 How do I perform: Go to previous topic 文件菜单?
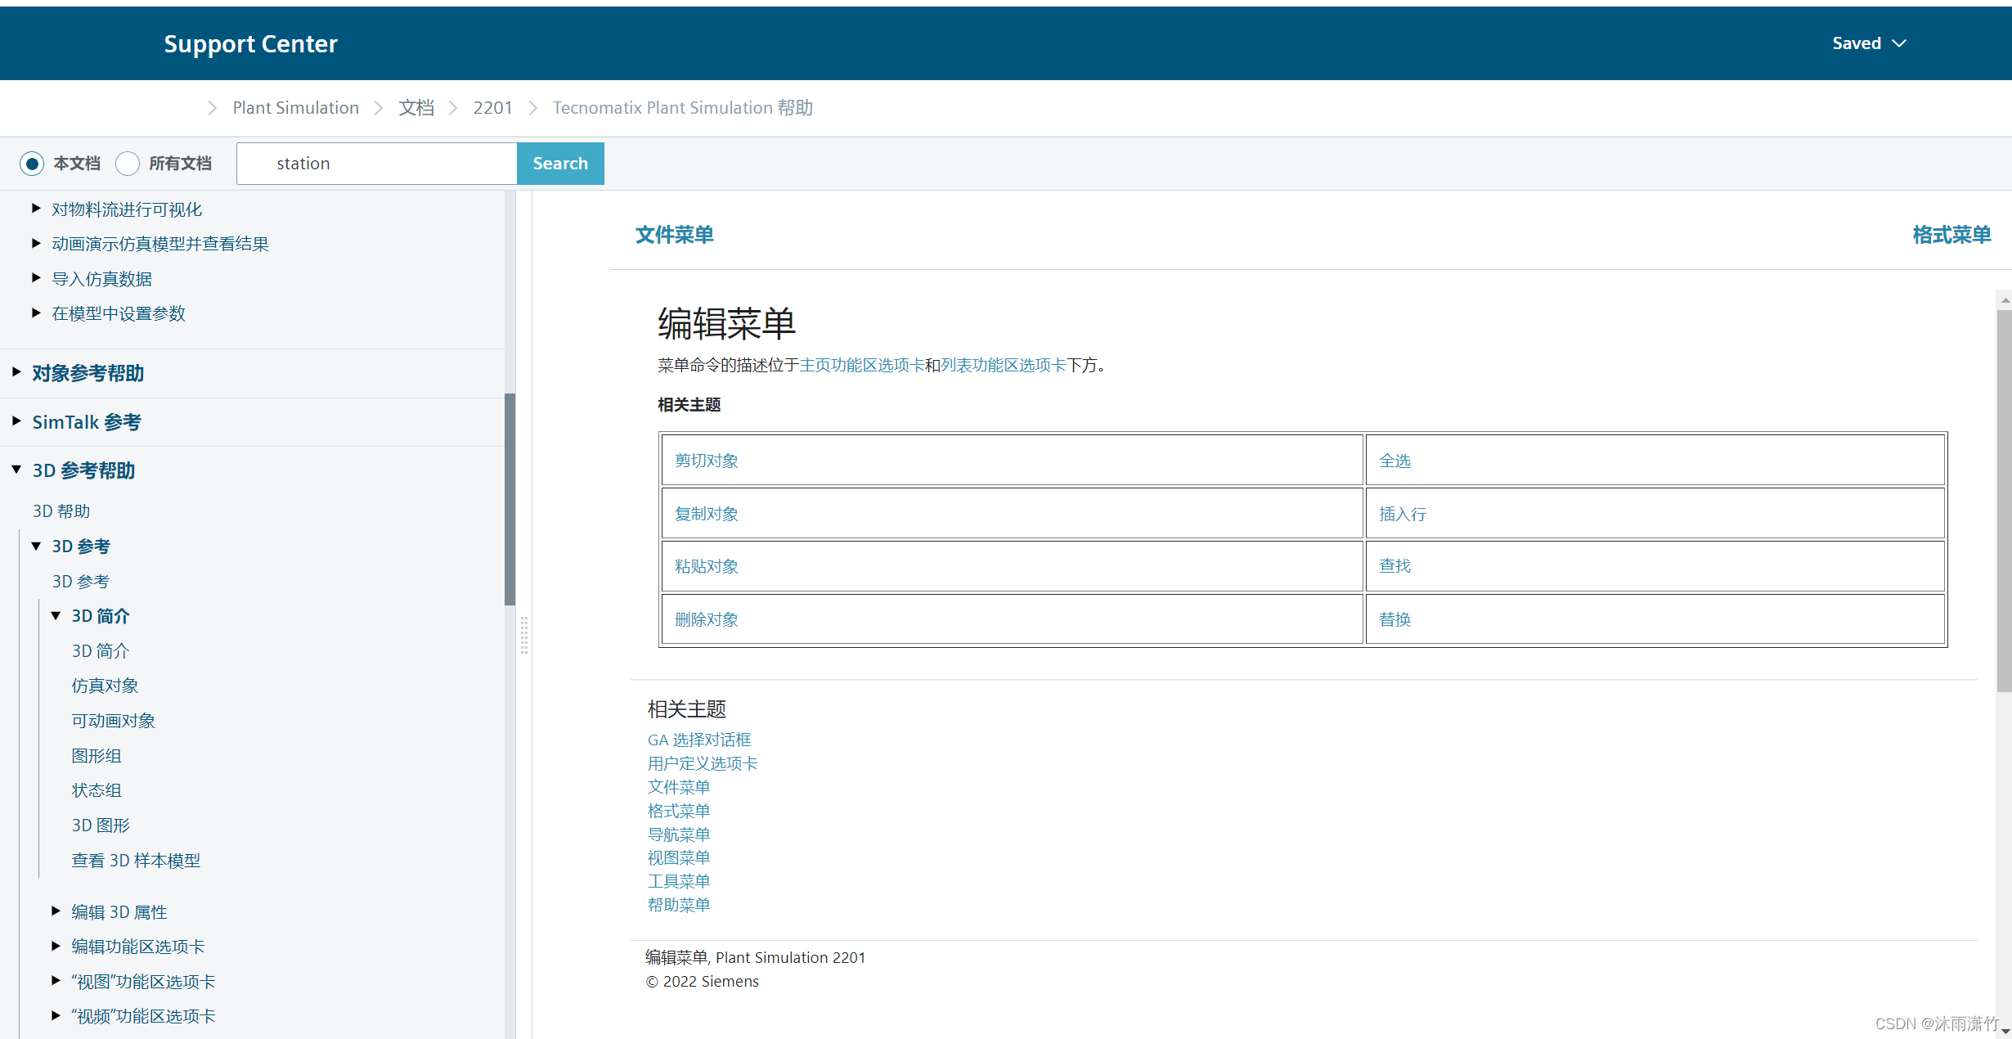coord(674,235)
